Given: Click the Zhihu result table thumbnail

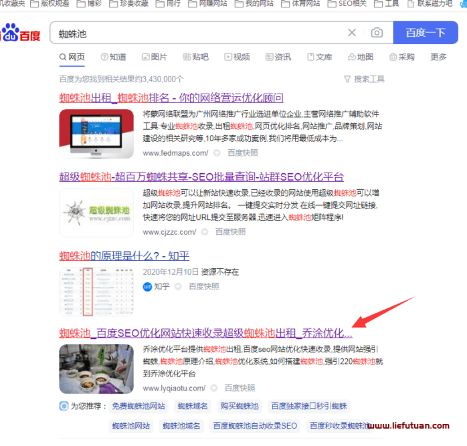Looking at the screenshot, I should (x=96, y=292).
